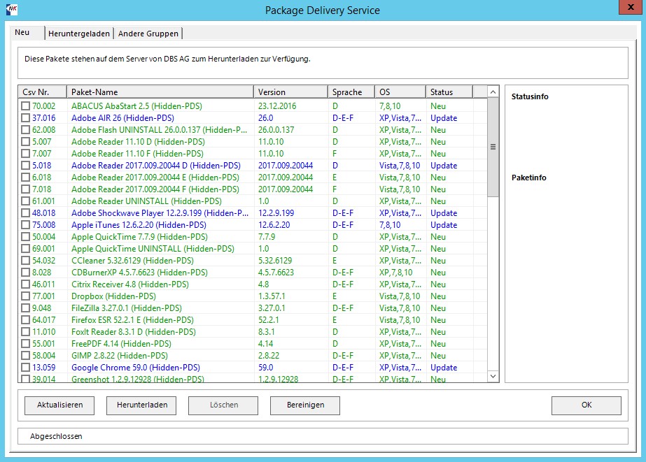Viewport: 646px width, 462px height.
Task: Select the Google Chrome 59.0 checkbox
Action: (x=25, y=368)
